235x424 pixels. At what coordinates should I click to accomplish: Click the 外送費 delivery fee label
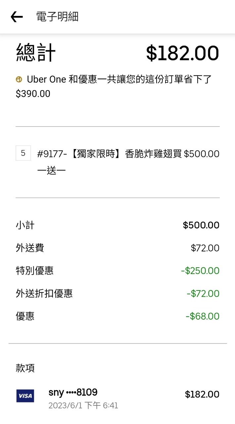(x=30, y=248)
